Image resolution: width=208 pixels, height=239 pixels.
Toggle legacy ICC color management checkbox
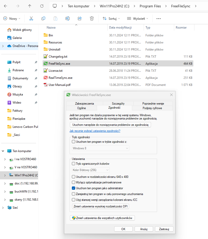click(x=73, y=200)
